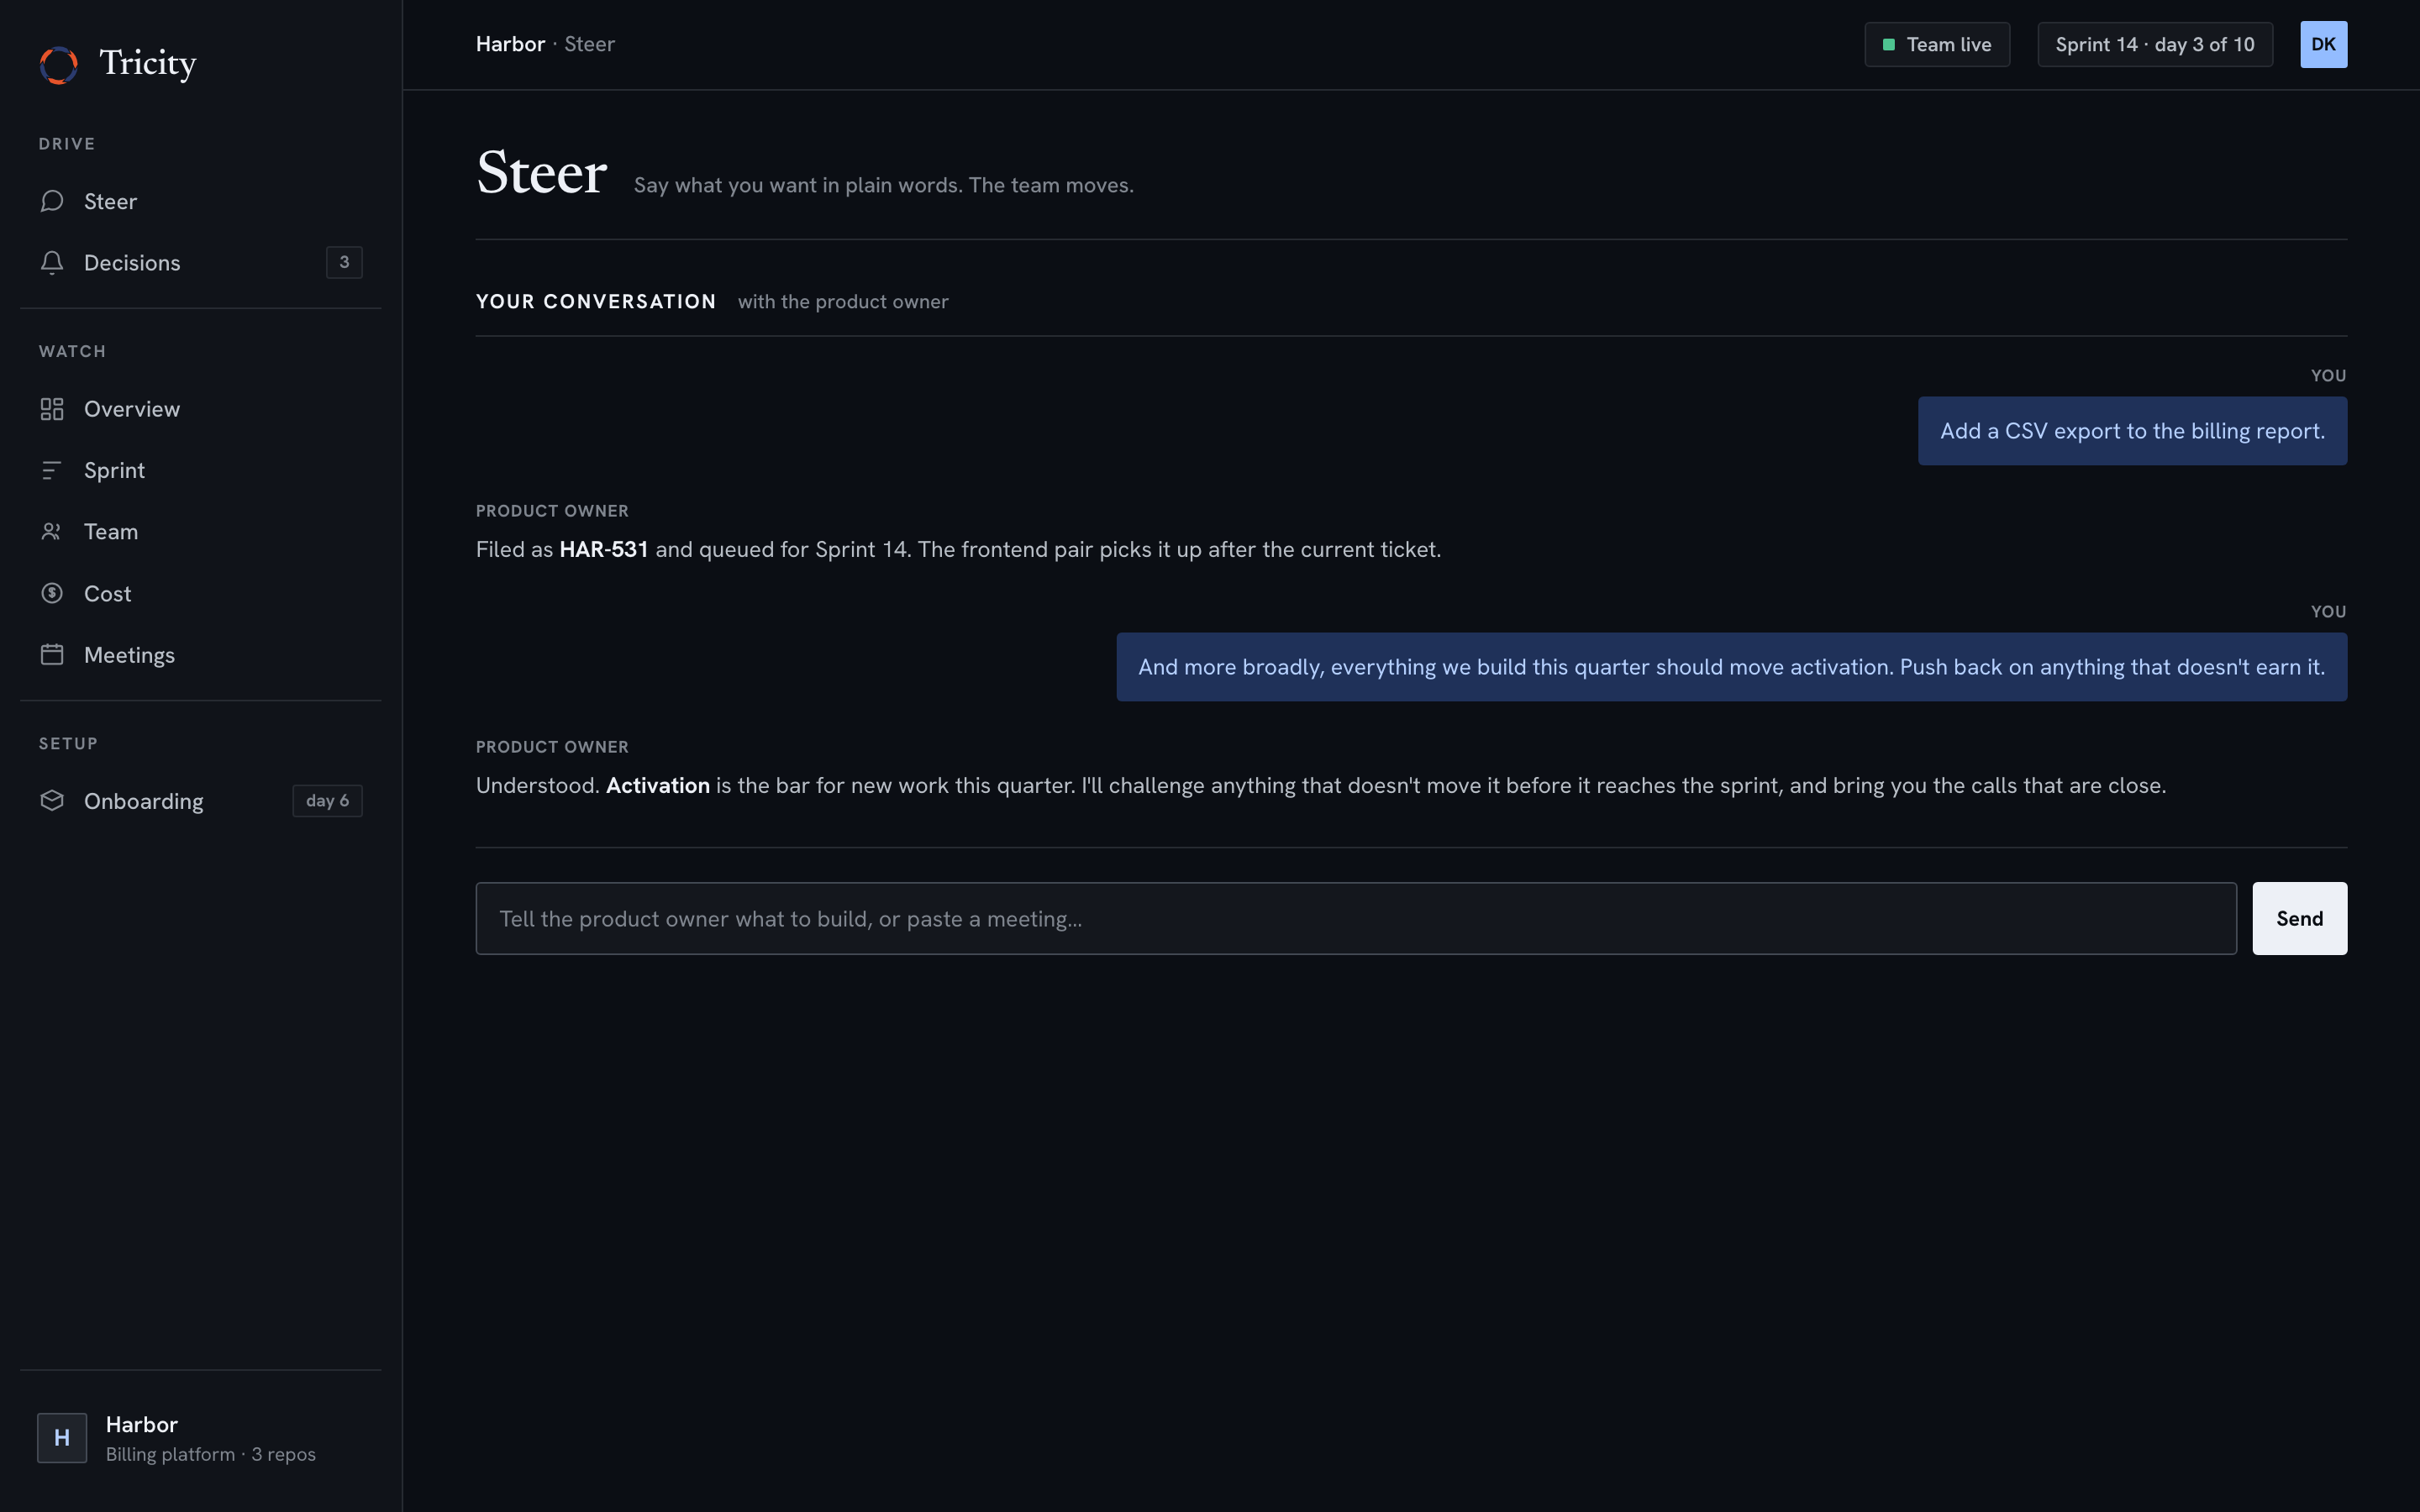Image resolution: width=2420 pixels, height=1512 pixels.
Task: Focus the product owner message input field
Action: (1356, 918)
